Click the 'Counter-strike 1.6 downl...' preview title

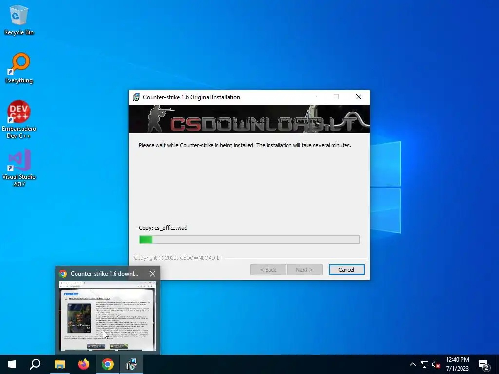(x=104, y=274)
